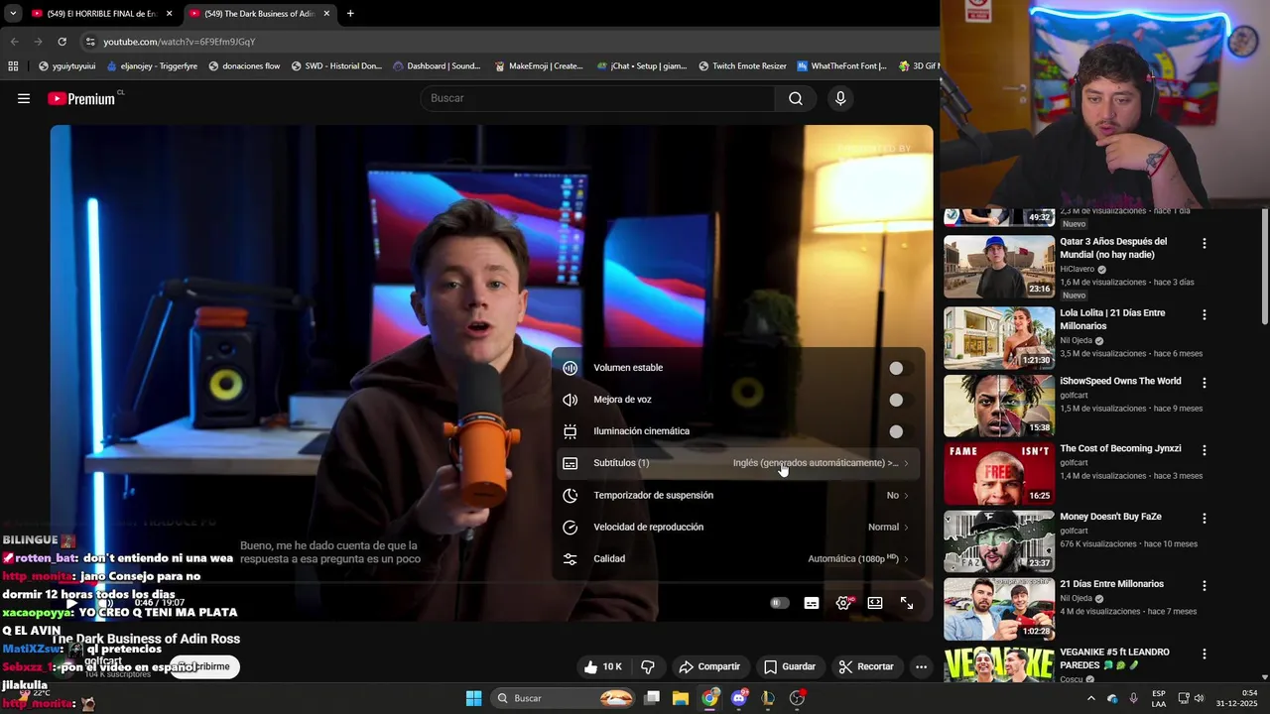1270x714 pixels.
Task: Open File Explorer from taskbar
Action: (681, 698)
